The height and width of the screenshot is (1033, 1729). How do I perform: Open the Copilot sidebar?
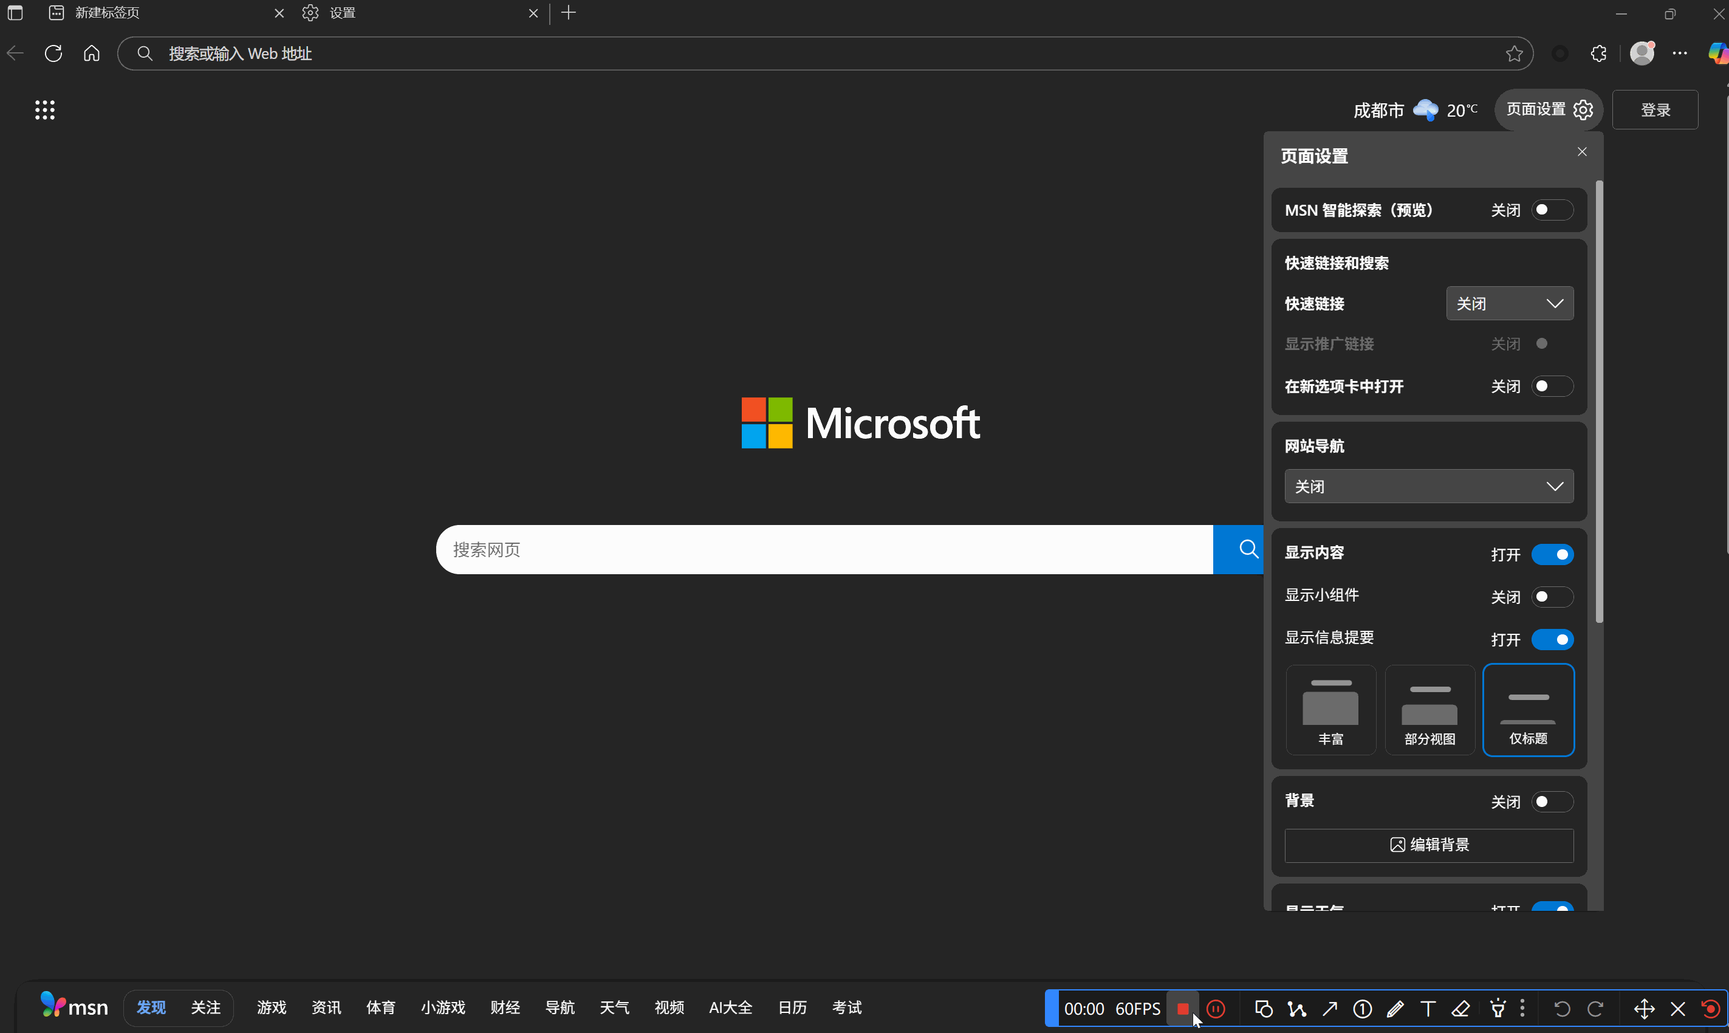click(x=1717, y=53)
